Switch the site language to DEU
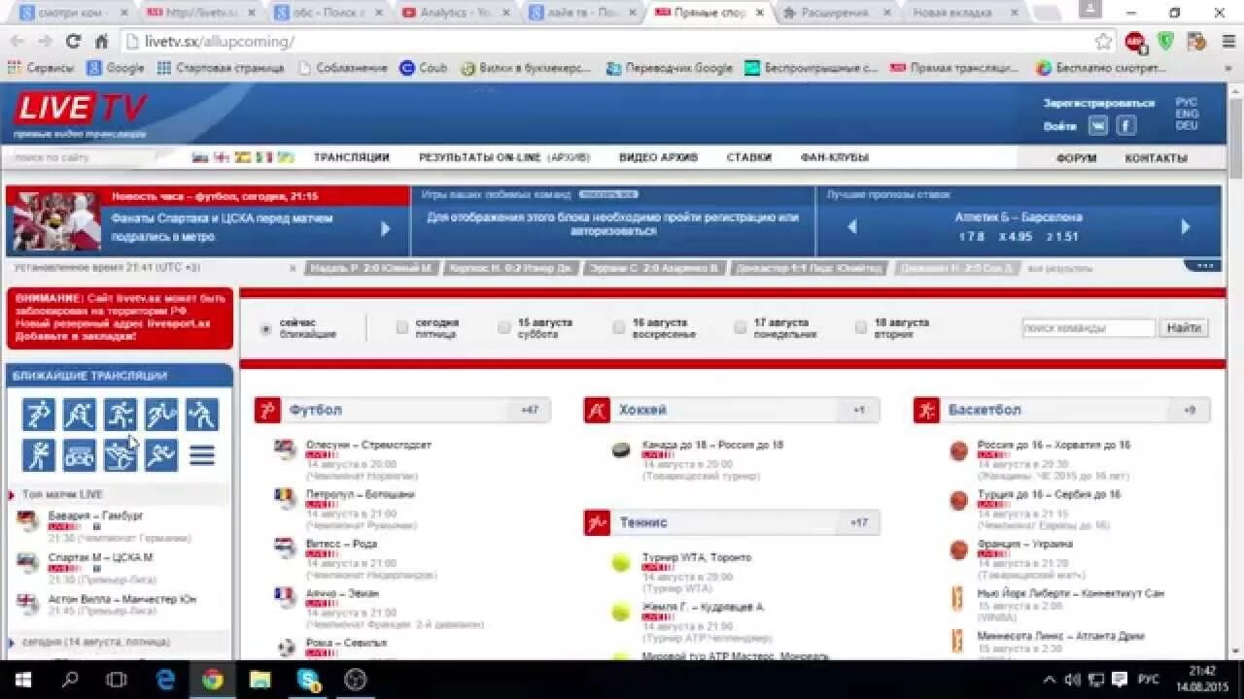Screen dimensions: 1244x699 (1187, 126)
